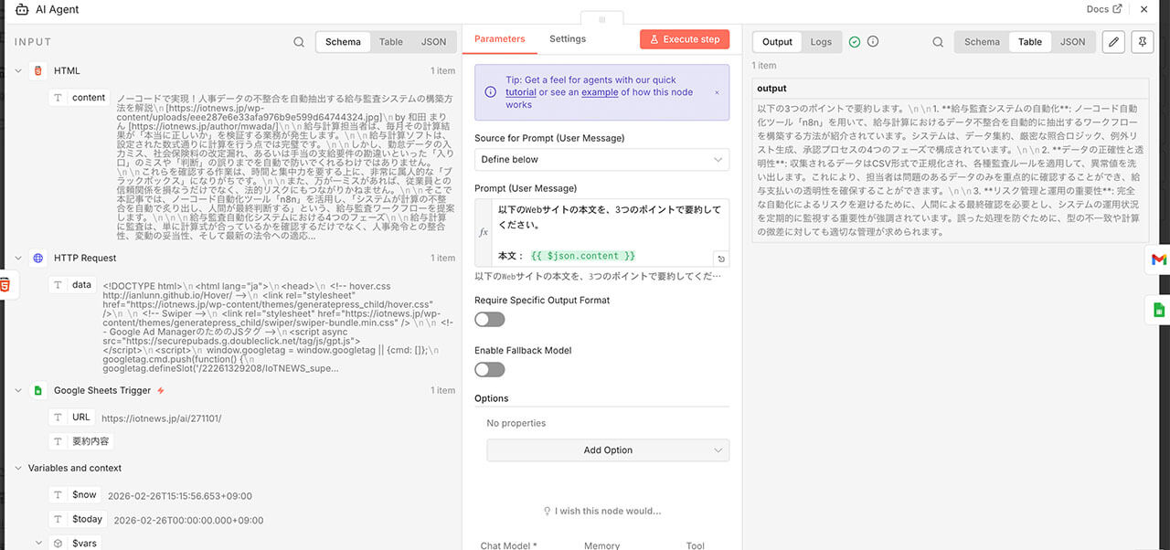The height and width of the screenshot is (550, 1170).
Task: Open the Logs tab in the Output panel
Action: (820, 41)
